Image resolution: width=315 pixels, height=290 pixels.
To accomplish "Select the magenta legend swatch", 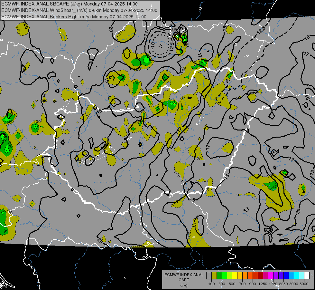I will pos(271,275).
